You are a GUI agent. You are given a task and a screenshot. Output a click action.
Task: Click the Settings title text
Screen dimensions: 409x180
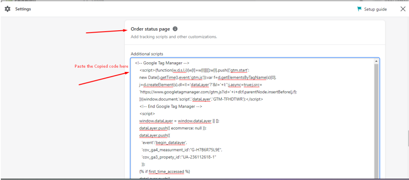tap(23, 9)
